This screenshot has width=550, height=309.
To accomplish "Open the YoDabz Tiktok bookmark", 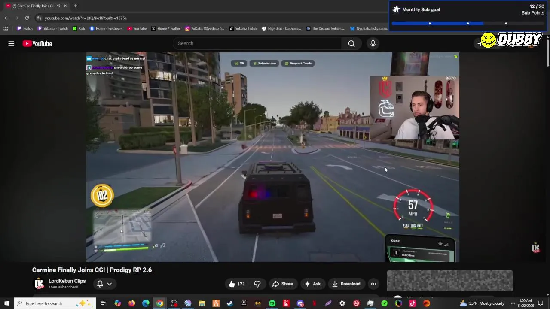I will (243, 29).
